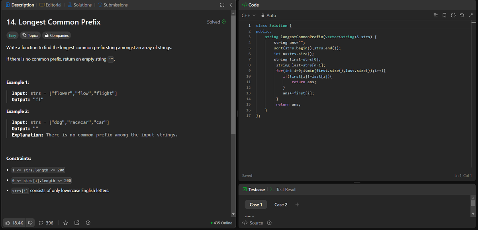Viewport: 478px width, 230px height.
Task: Click the Code panel header
Action: pos(251,5)
